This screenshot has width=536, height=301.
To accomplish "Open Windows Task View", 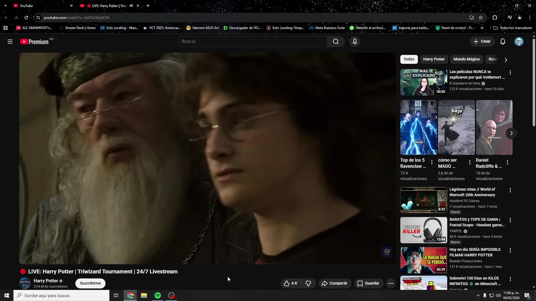I will (116, 296).
